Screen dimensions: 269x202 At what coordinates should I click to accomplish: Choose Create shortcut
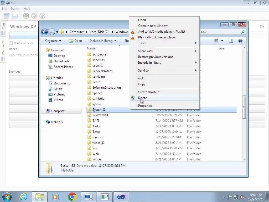(x=149, y=92)
